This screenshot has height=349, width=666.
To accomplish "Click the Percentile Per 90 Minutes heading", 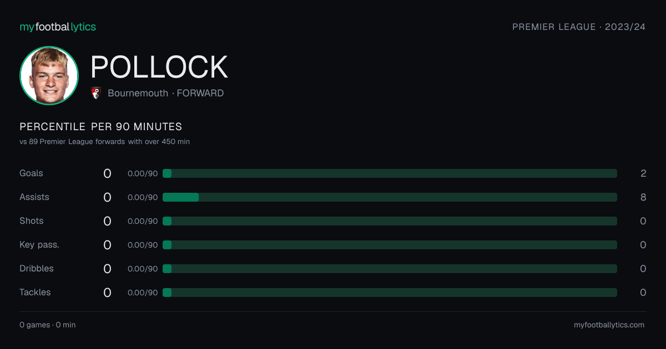I will 101,127.
